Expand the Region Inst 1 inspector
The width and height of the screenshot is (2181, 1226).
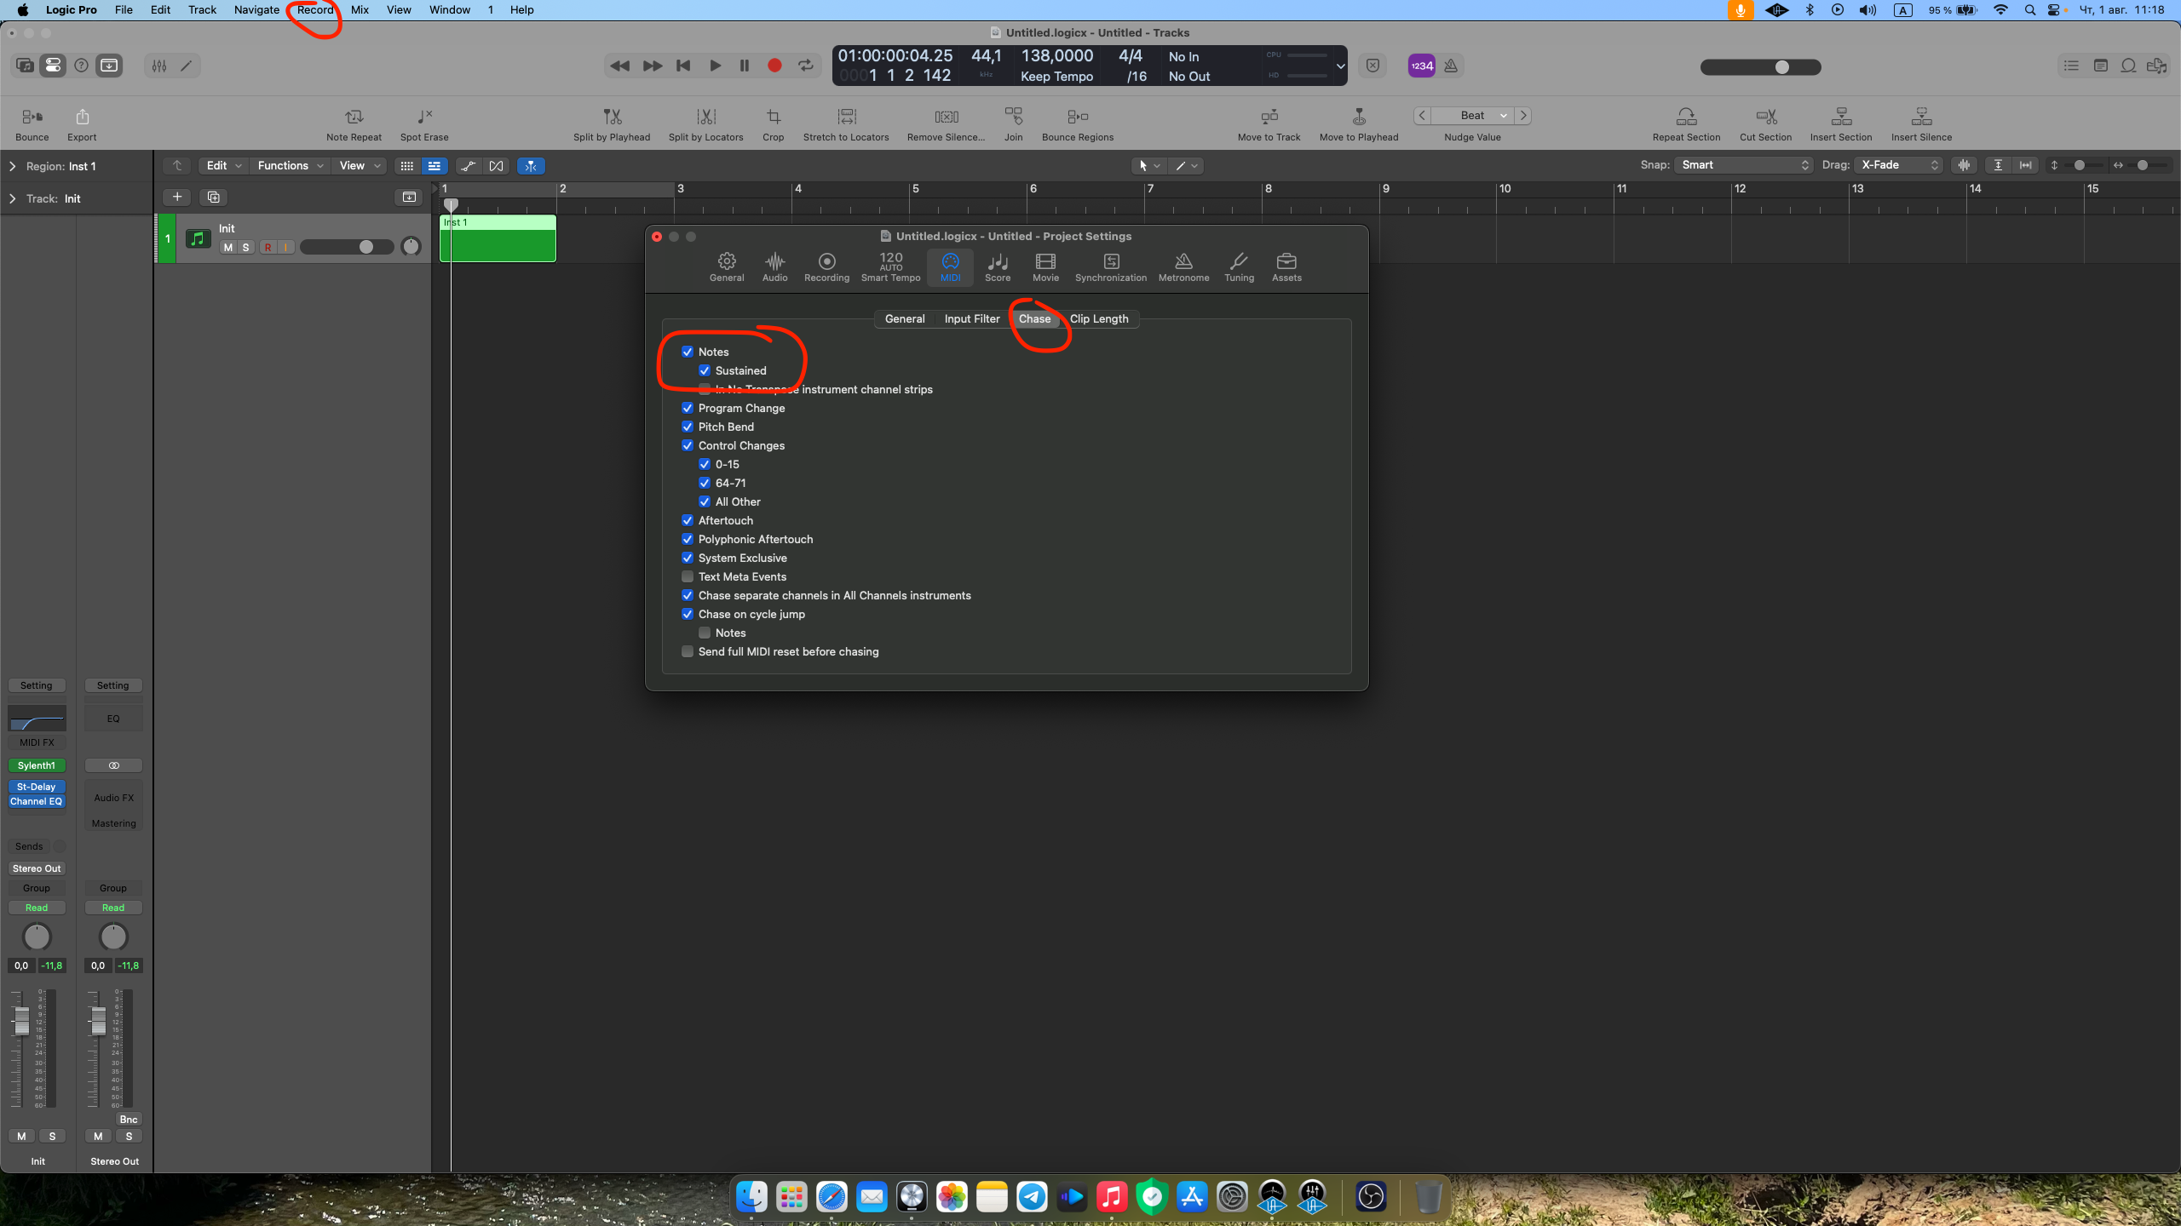13,166
